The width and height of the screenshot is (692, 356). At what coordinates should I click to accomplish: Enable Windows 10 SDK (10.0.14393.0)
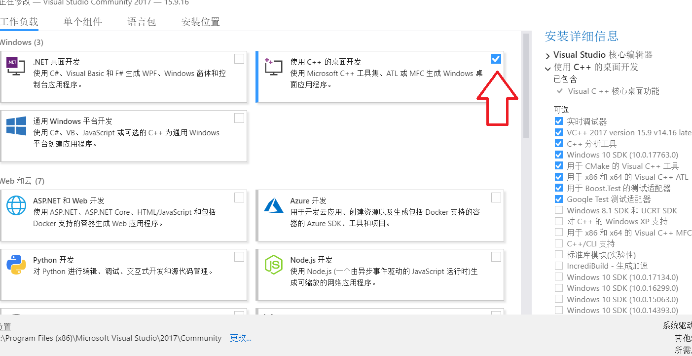559,310
